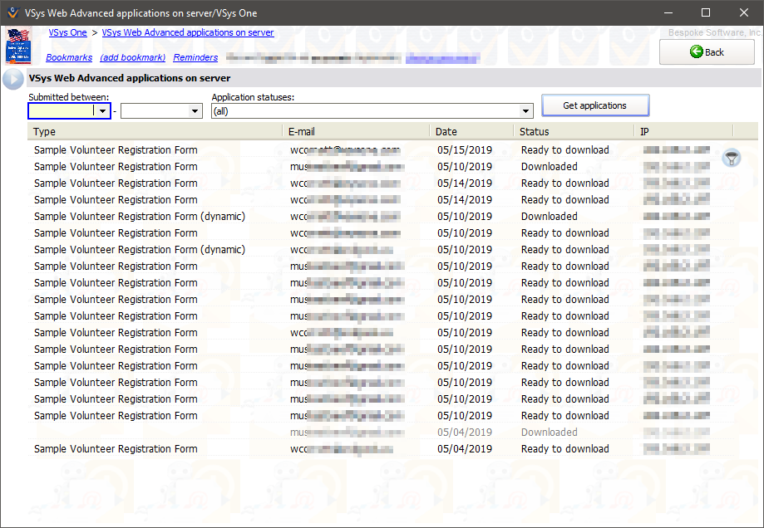Viewport: 764px width, 528px height.
Task: Open the Submitted between end date dropdown
Action: pos(195,110)
